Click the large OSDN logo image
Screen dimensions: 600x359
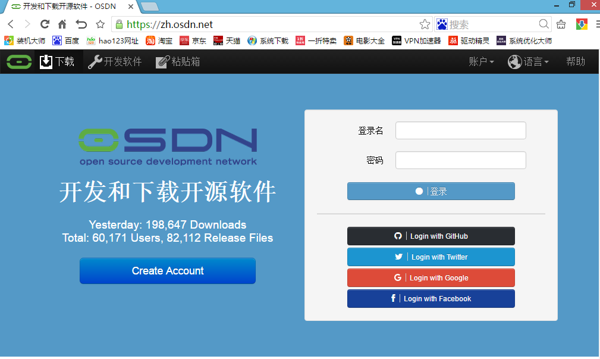[168, 147]
